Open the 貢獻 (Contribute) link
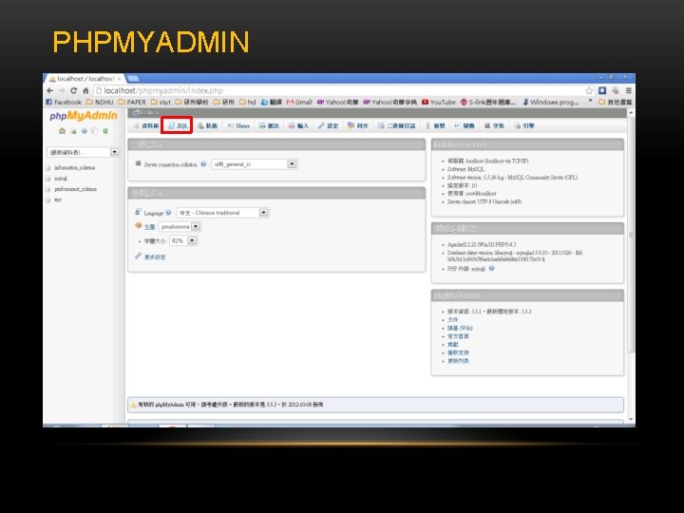 click(453, 345)
